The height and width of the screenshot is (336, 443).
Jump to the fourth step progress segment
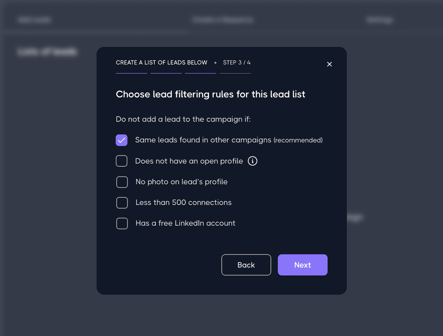click(x=235, y=73)
